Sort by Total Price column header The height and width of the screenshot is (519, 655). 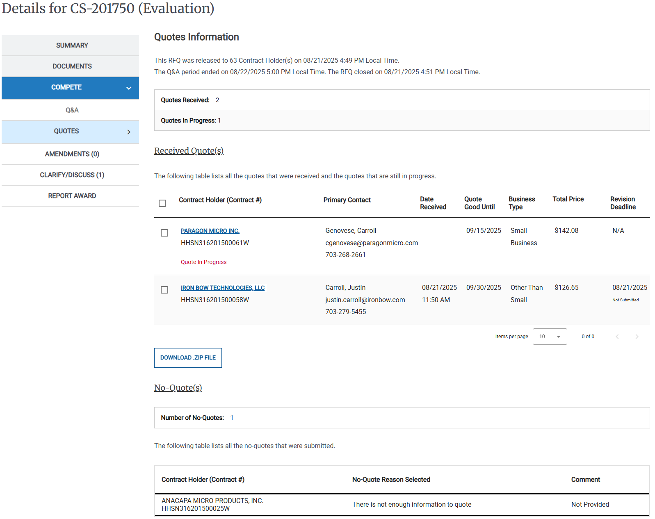568,199
